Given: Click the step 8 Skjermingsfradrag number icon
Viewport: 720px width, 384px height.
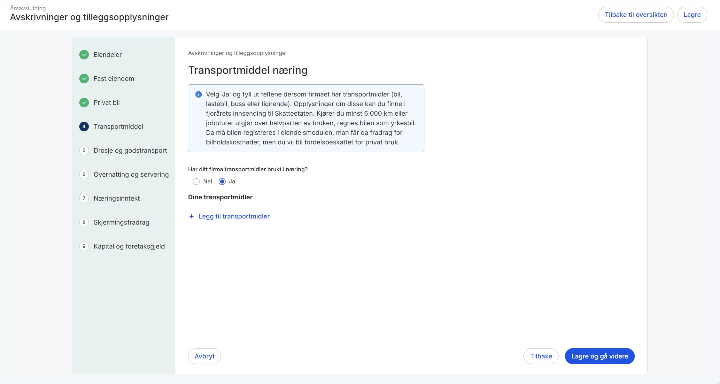Looking at the screenshot, I should (x=84, y=222).
